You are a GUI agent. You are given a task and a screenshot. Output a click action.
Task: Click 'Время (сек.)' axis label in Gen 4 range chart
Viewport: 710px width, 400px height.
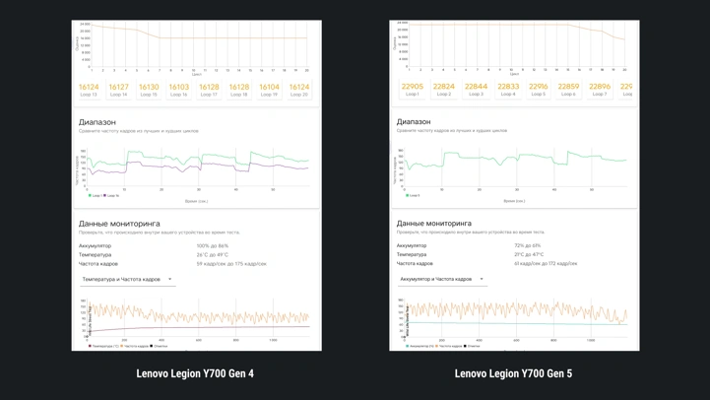(197, 201)
